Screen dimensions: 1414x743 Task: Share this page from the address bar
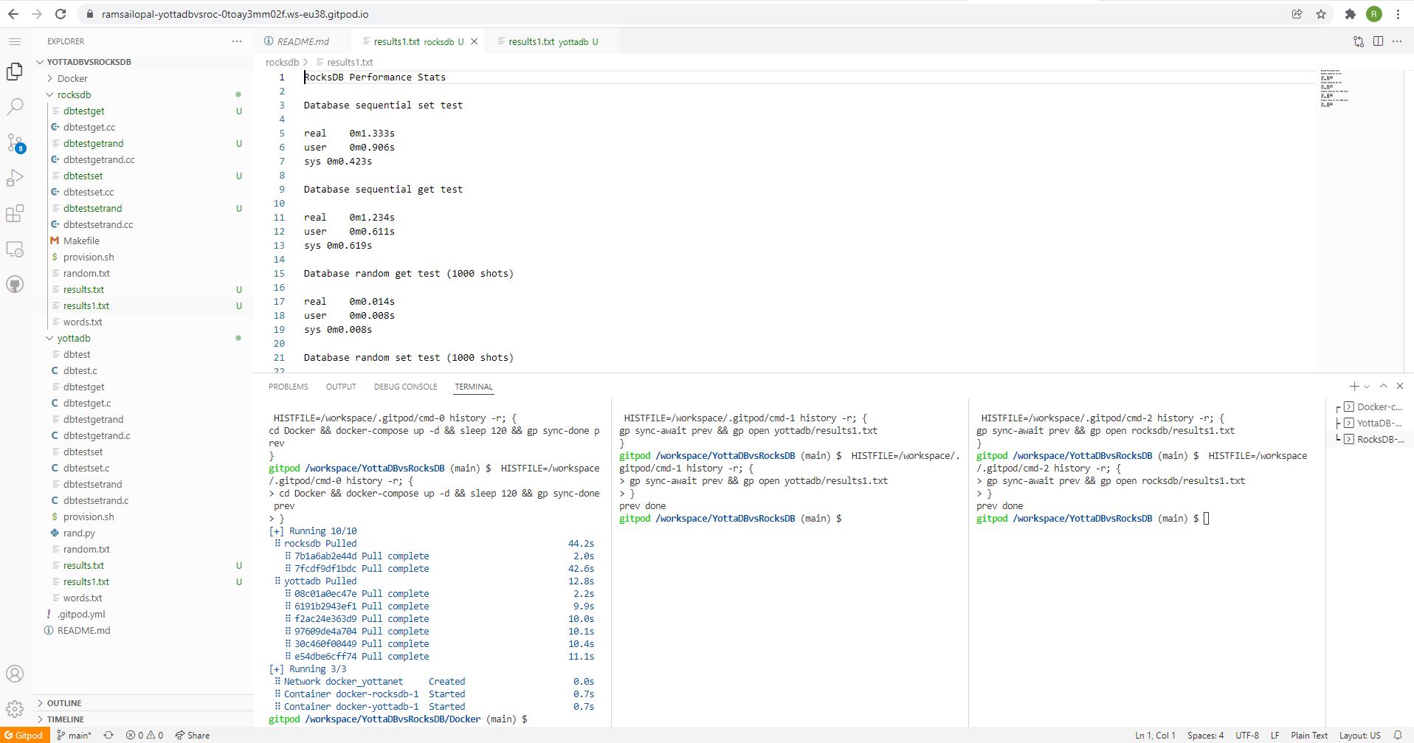click(1297, 14)
